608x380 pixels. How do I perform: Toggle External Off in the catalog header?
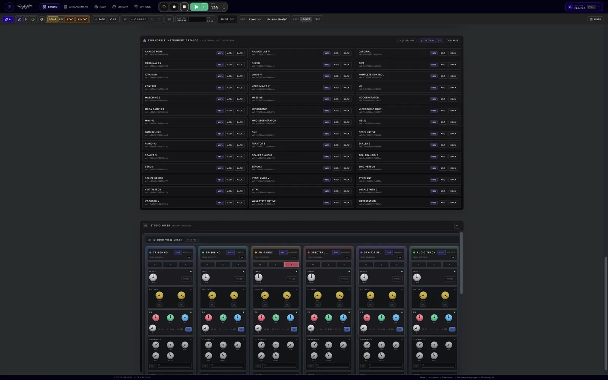431,40
